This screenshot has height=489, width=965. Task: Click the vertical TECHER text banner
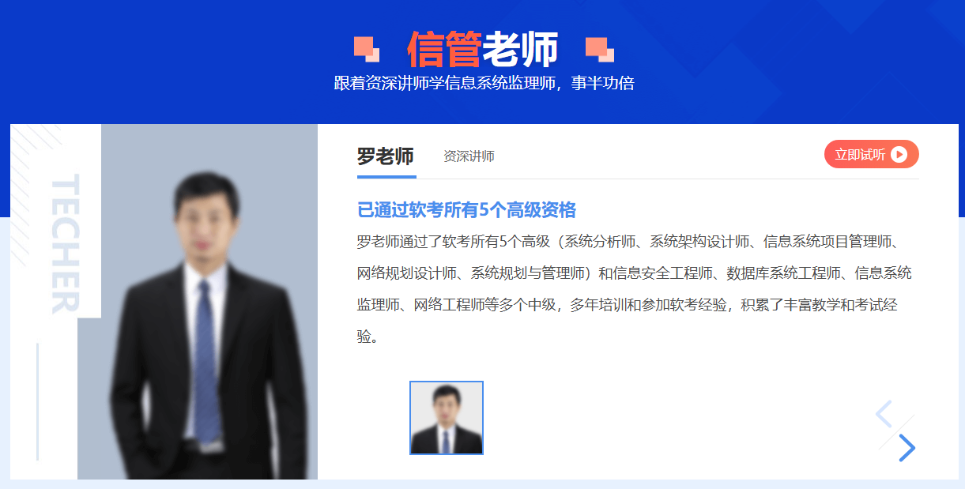[65, 244]
